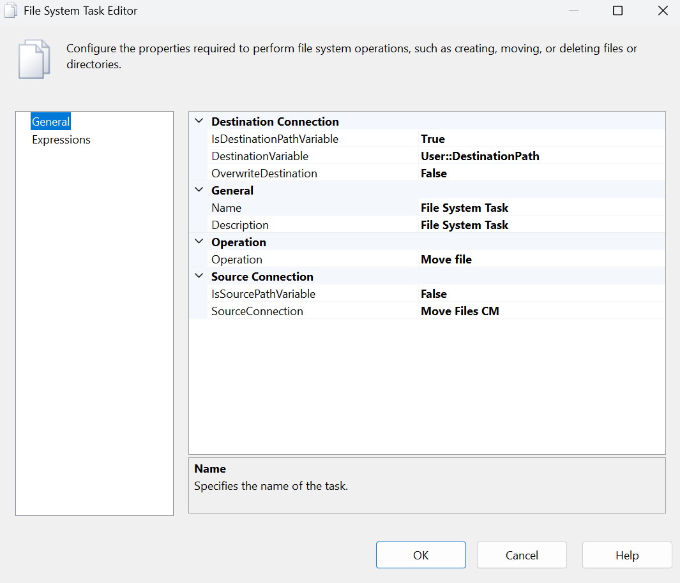Click the File System Task title bar icon
This screenshot has width=680, height=583.
click(x=11, y=11)
